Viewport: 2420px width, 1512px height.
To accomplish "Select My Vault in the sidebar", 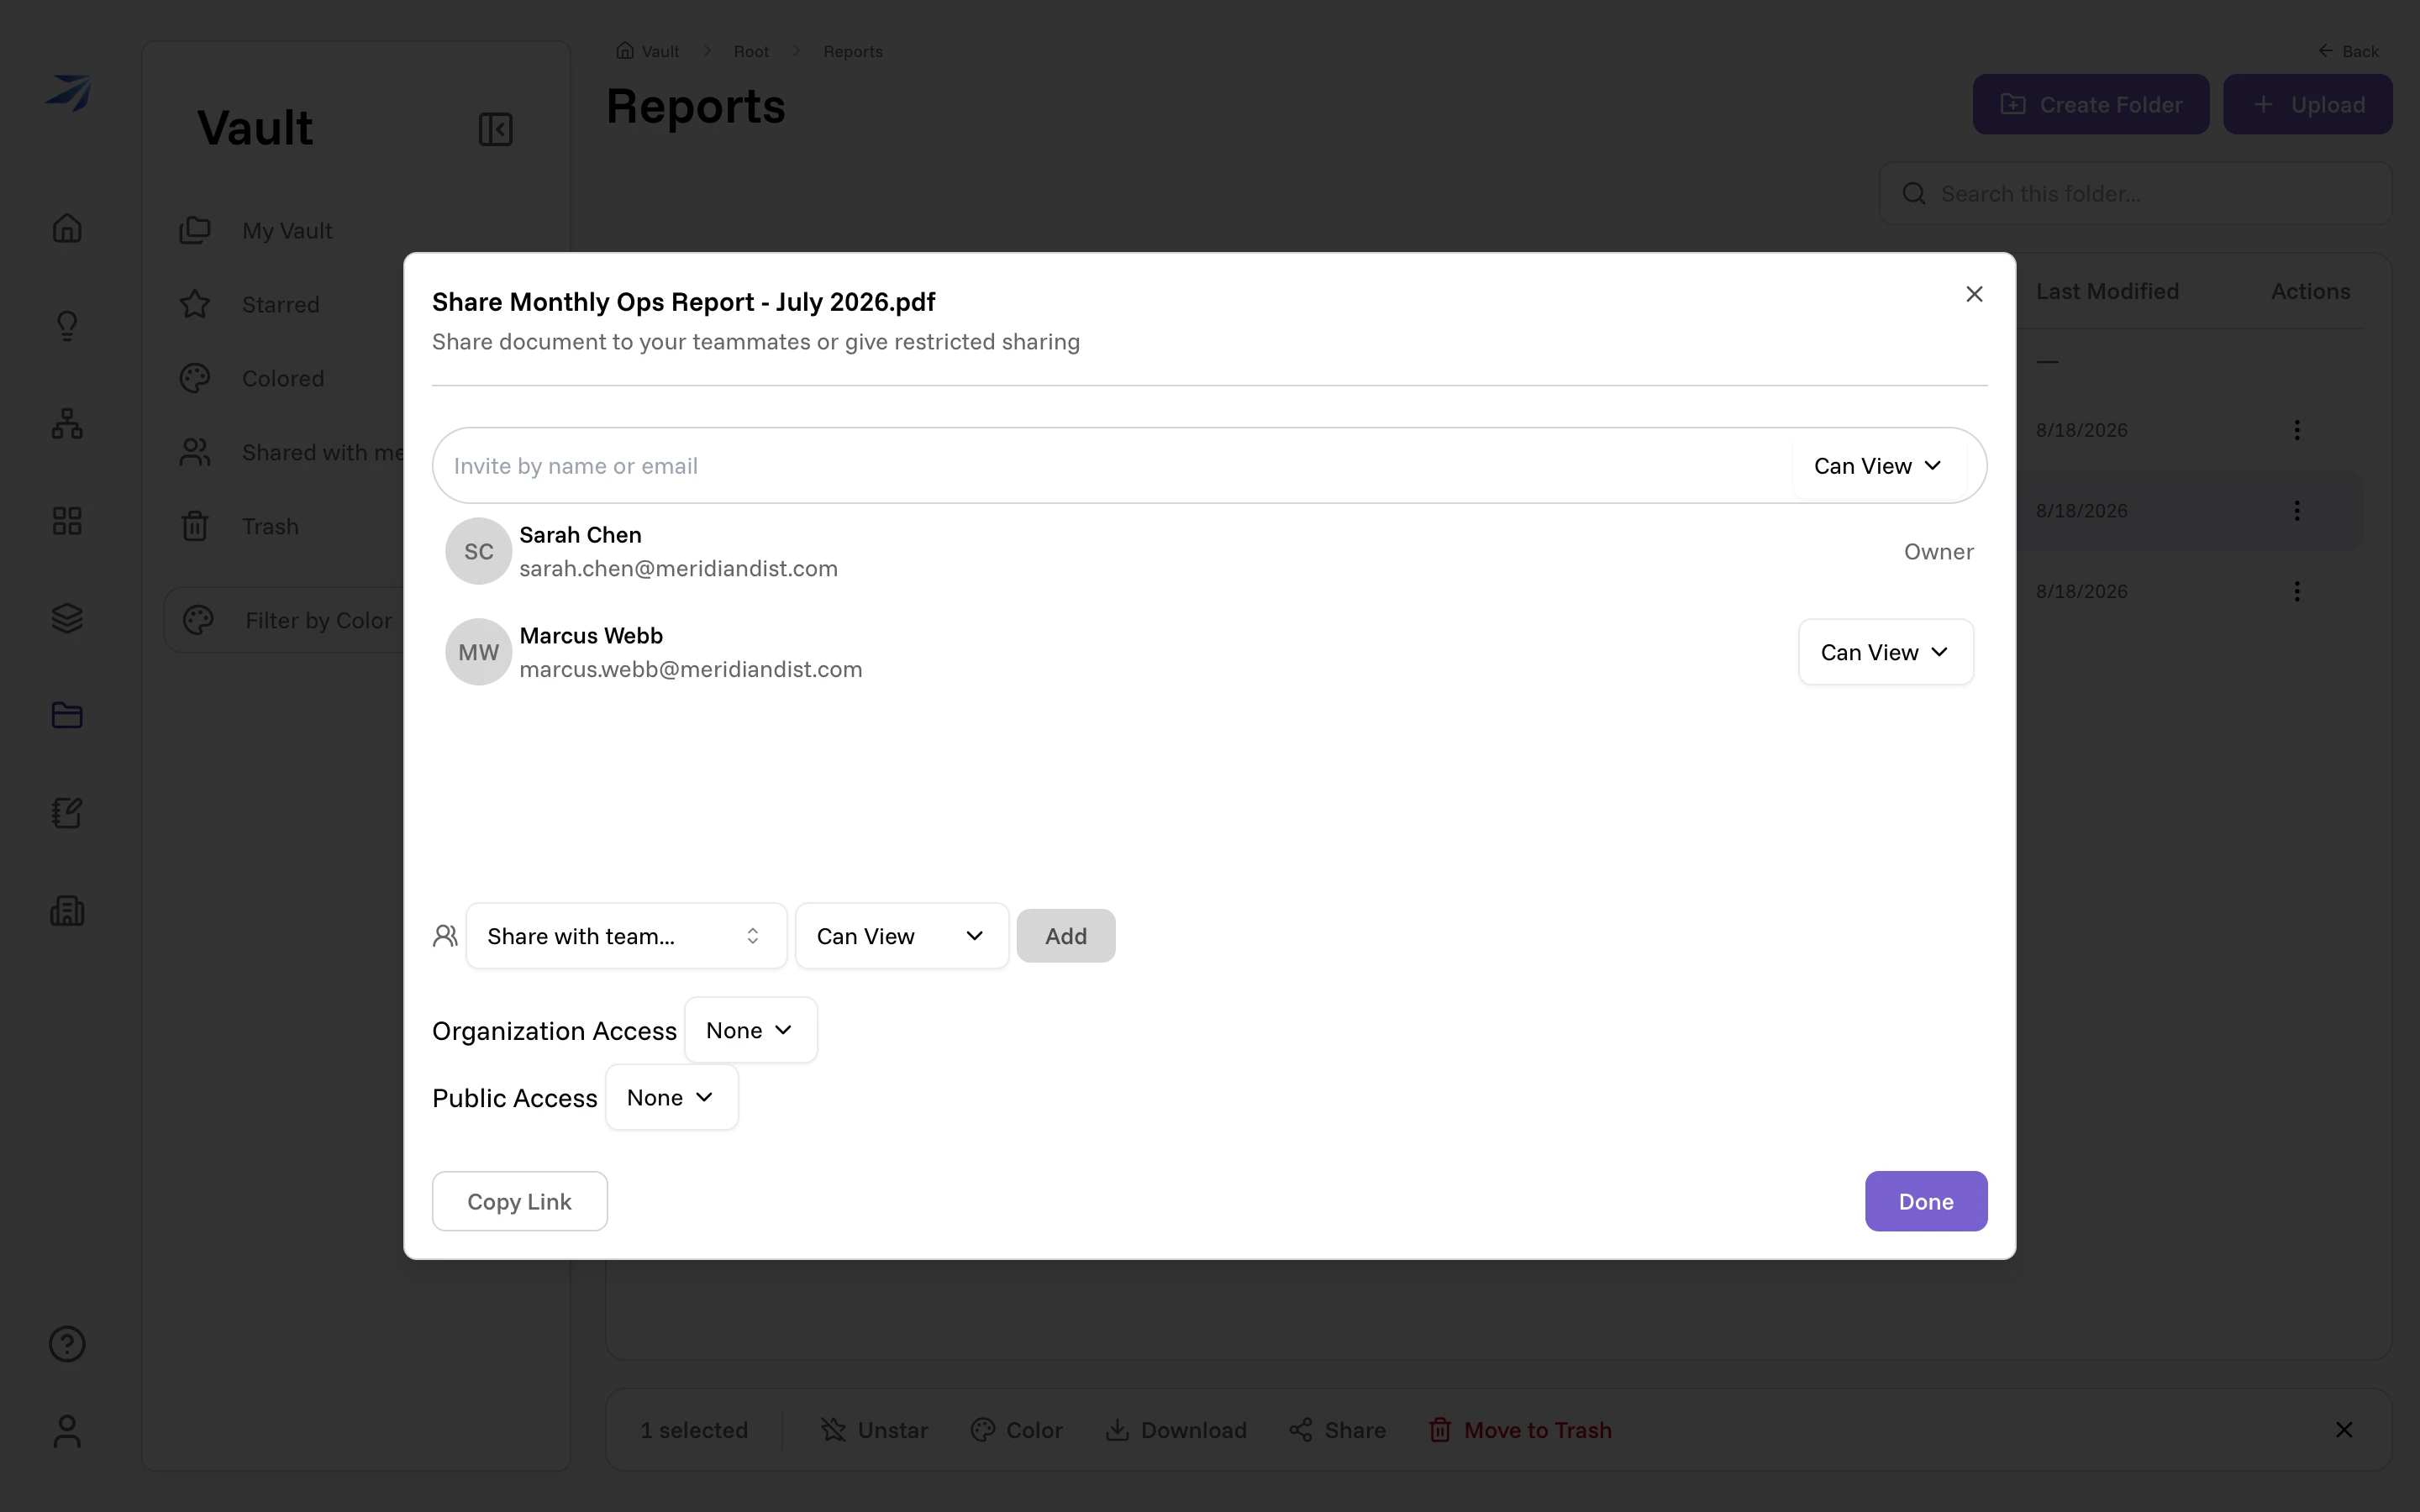I will (x=286, y=230).
